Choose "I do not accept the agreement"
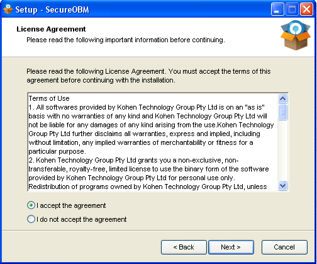Image resolution: width=317 pixels, height=264 pixels. (31, 219)
